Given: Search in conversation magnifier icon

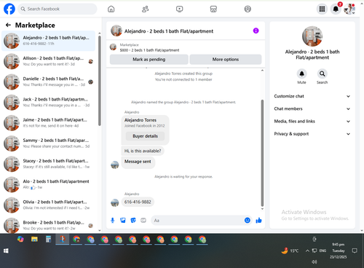Looking at the screenshot, I should click(322, 74).
